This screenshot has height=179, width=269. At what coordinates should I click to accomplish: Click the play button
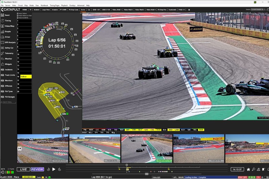point(54,169)
